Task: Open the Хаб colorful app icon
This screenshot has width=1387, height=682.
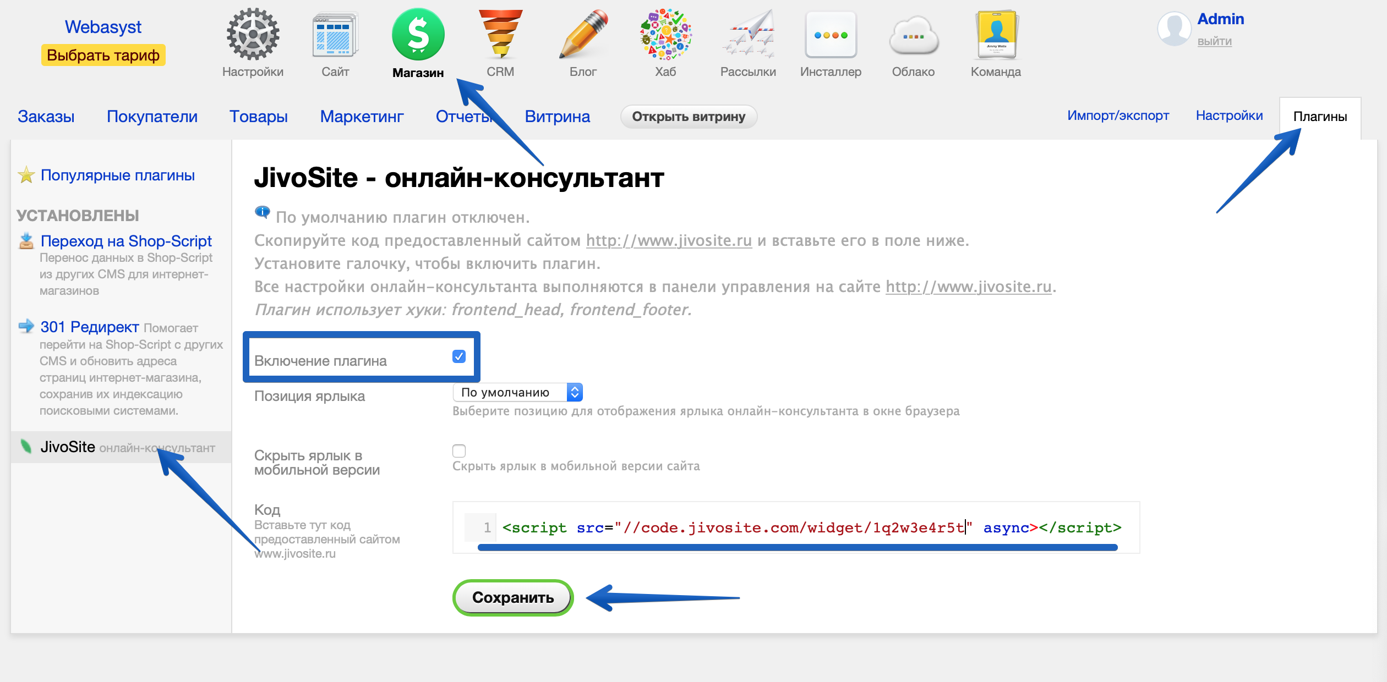Action: coord(665,34)
